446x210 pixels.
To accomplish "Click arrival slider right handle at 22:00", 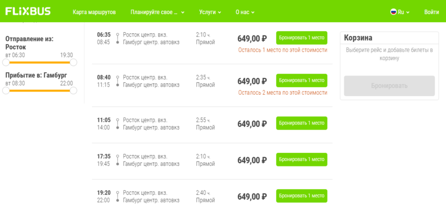I will click(73, 90).
